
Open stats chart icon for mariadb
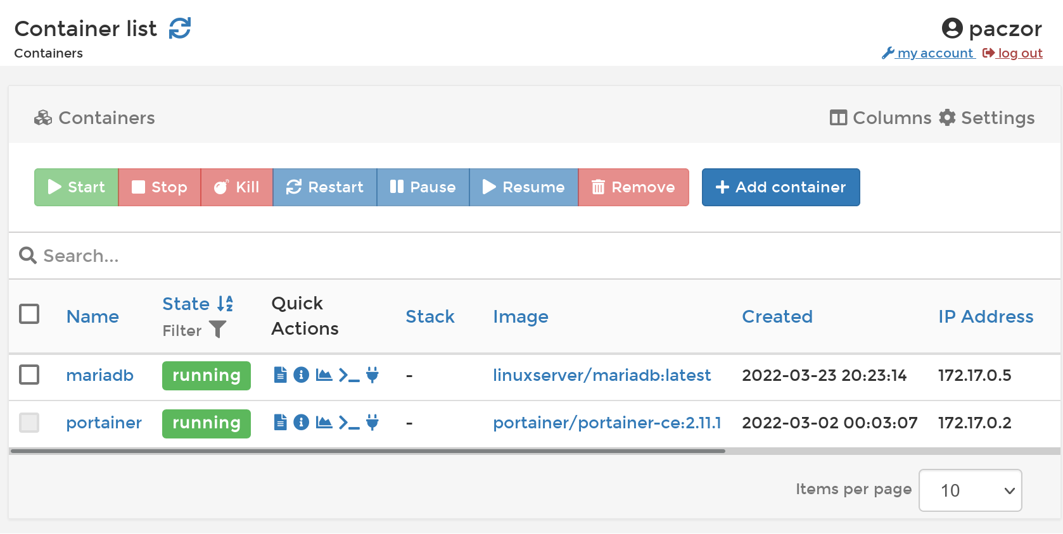(324, 375)
